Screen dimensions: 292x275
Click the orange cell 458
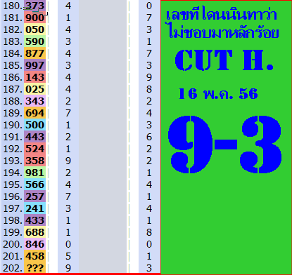34,256
